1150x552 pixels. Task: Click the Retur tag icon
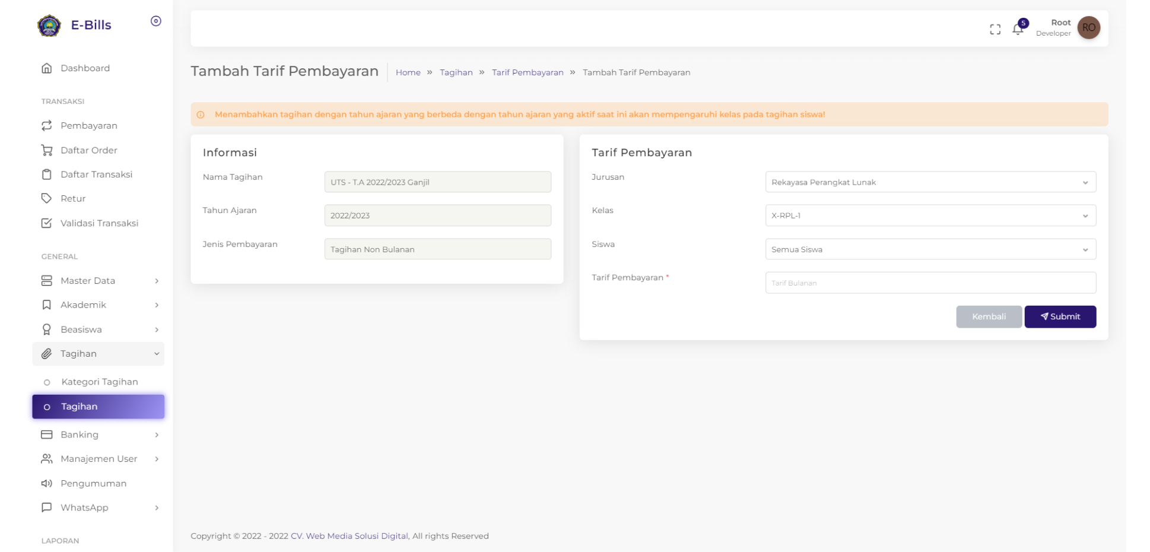coord(47,198)
